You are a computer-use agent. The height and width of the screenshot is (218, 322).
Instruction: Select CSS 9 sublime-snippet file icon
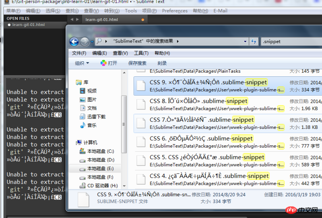click(141, 86)
